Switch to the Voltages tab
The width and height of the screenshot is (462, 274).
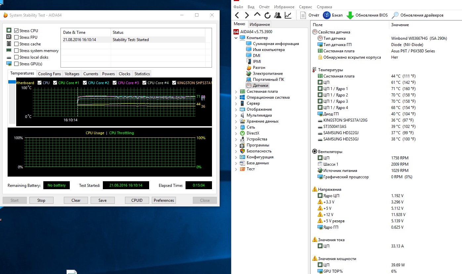(72, 74)
